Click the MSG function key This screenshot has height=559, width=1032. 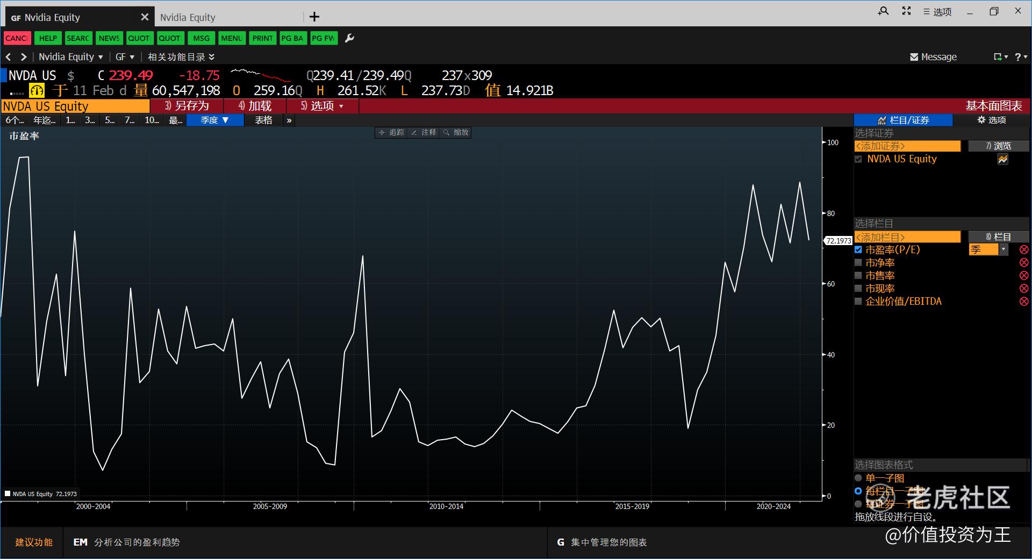click(x=202, y=38)
